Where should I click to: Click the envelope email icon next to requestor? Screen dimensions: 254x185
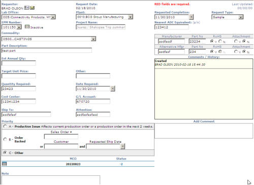pyautogui.click(x=32, y=8)
